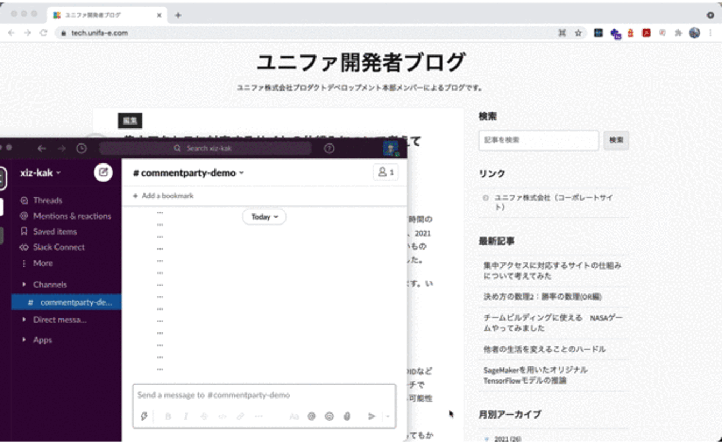
Task: Apply strikethrough formatting in Slack composer
Action: [204, 416]
